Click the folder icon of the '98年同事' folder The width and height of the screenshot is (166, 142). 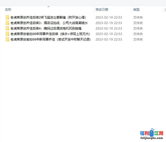pos(7,34)
